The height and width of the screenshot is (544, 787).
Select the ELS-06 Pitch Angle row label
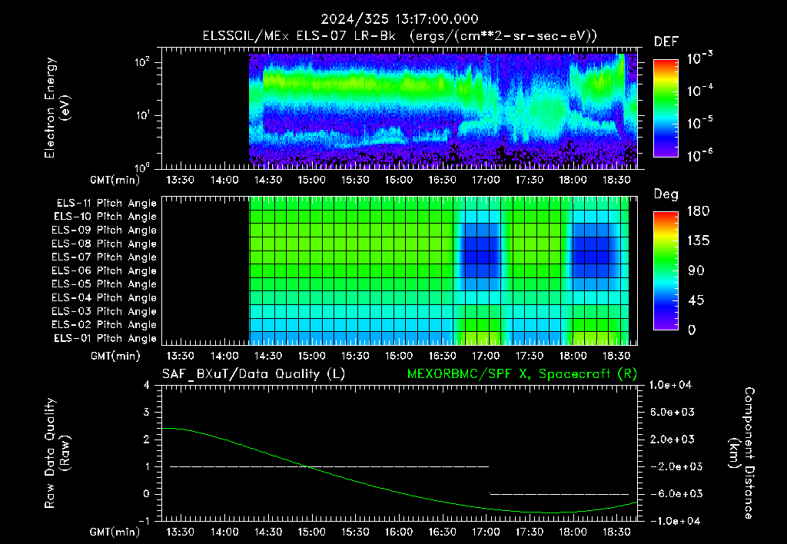click(x=105, y=271)
